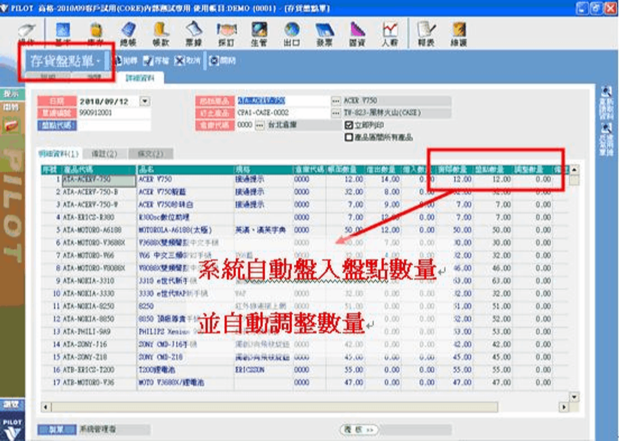This screenshot has height=441, width=619.
Task: Open the 人薪 chart icon
Action: 389,33
